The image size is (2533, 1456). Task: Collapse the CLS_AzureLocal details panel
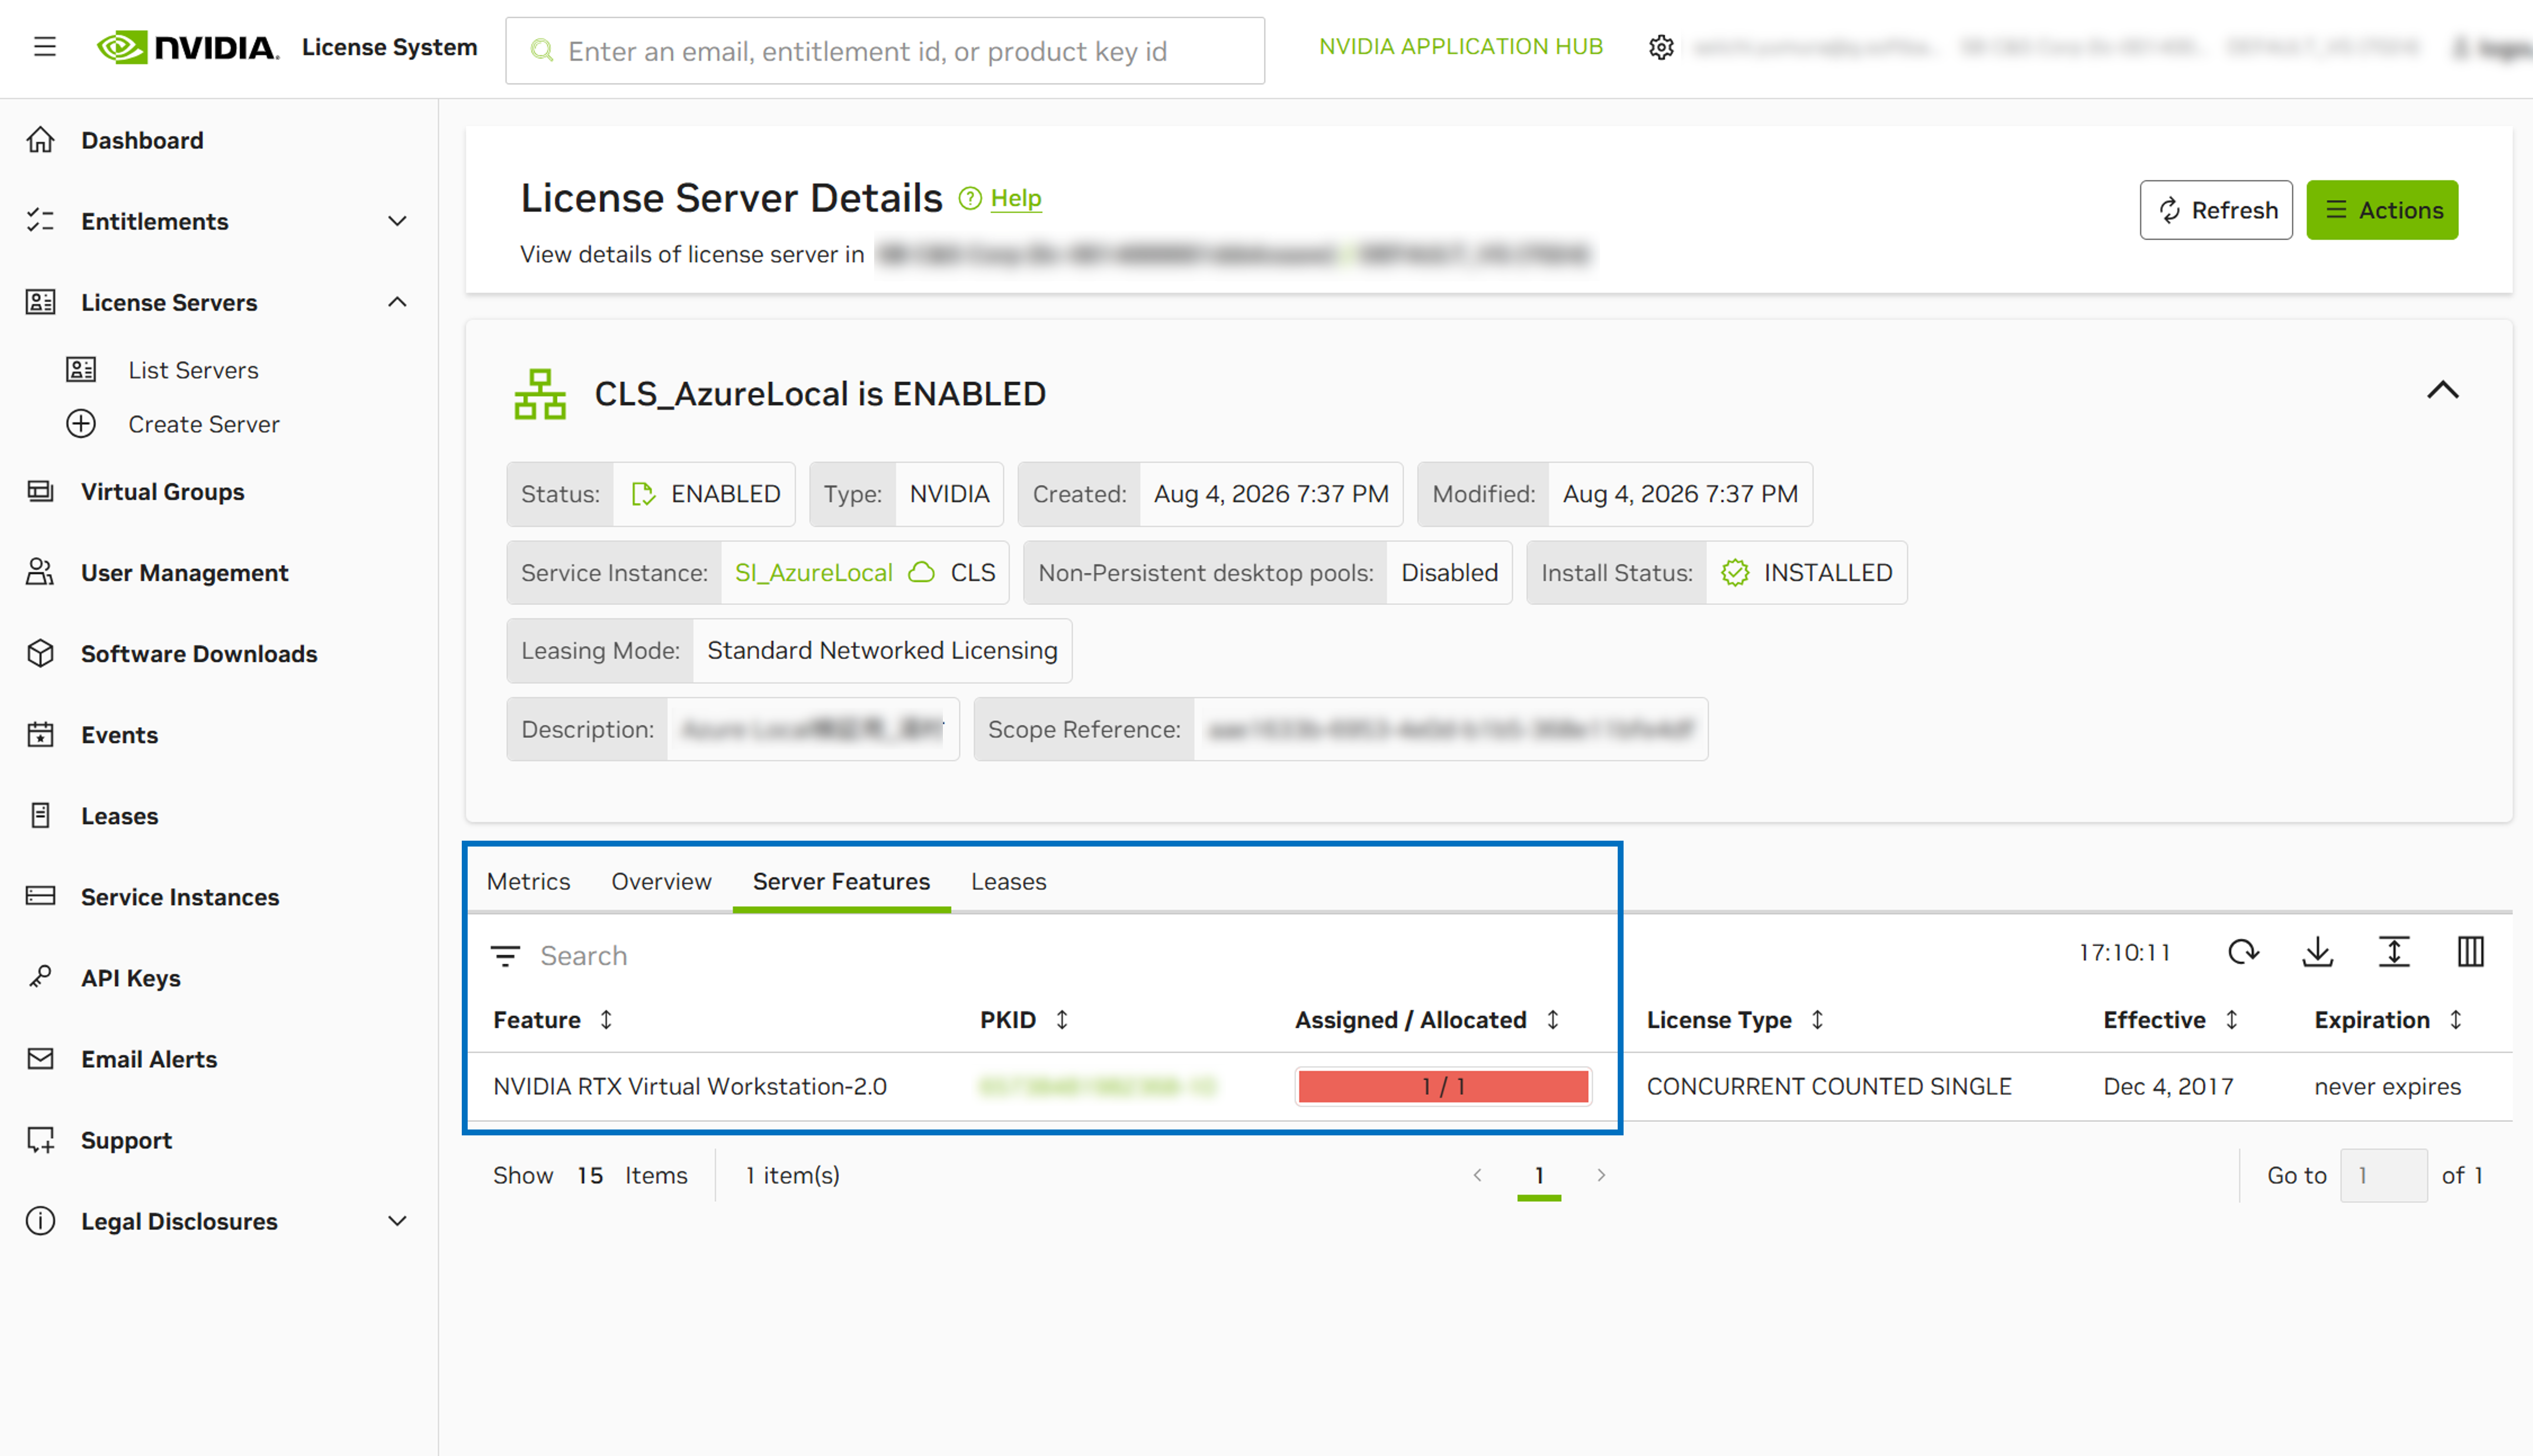(x=2442, y=390)
